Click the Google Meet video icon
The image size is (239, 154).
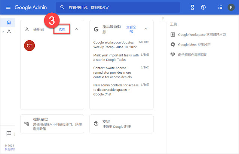[173, 44]
